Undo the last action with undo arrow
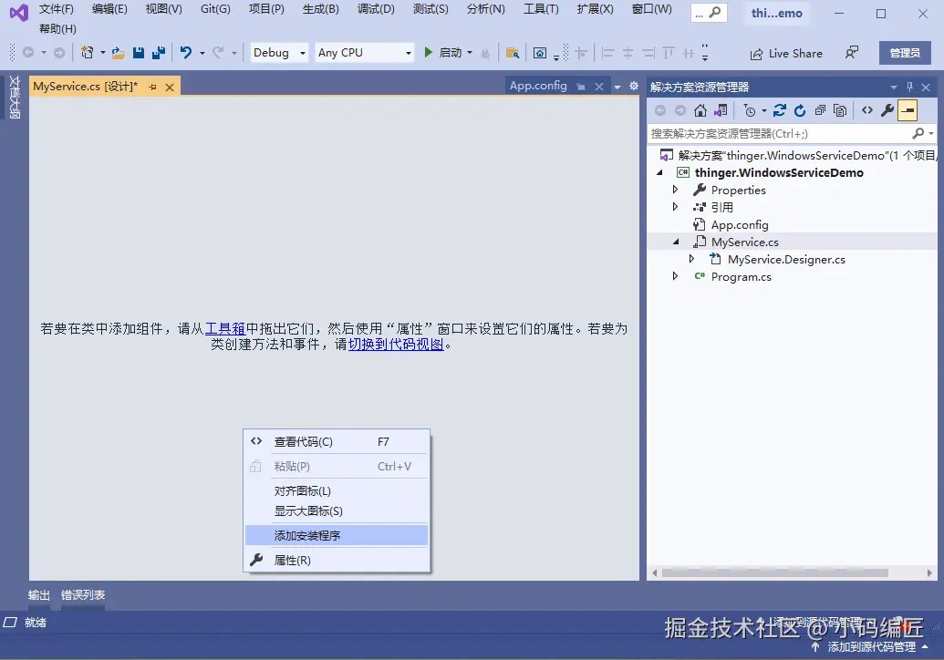The image size is (944, 660). [186, 53]
